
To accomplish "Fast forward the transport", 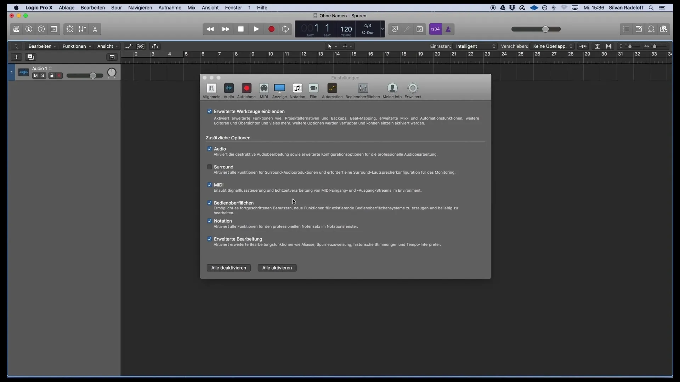I will click(x=226, y=29).
